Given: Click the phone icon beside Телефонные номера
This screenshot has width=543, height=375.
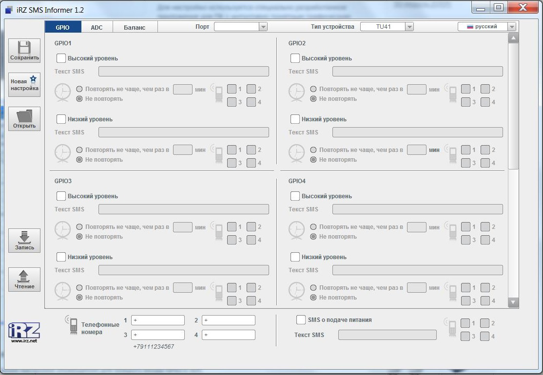Looking at the screenshot, I should 73,325.
